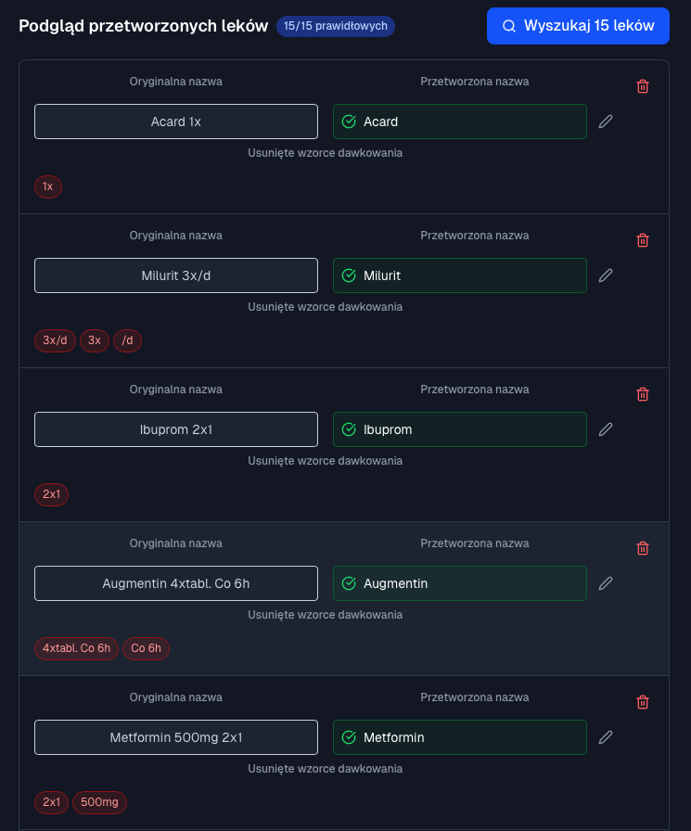
Task: Click the Co 6h pattern tag
Action: click(x=147, y=648)
